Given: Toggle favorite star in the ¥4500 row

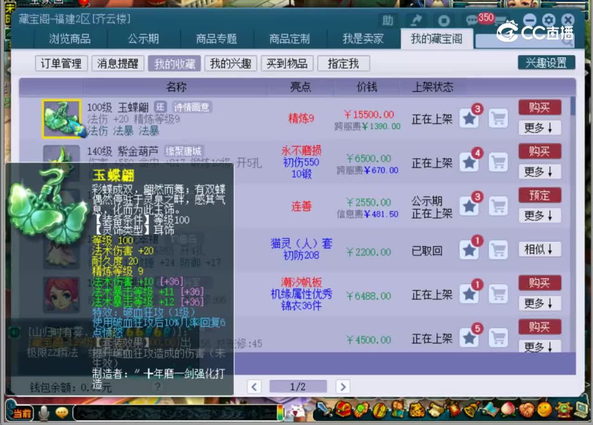Looking at the screenshot, I should coord(469,338).
